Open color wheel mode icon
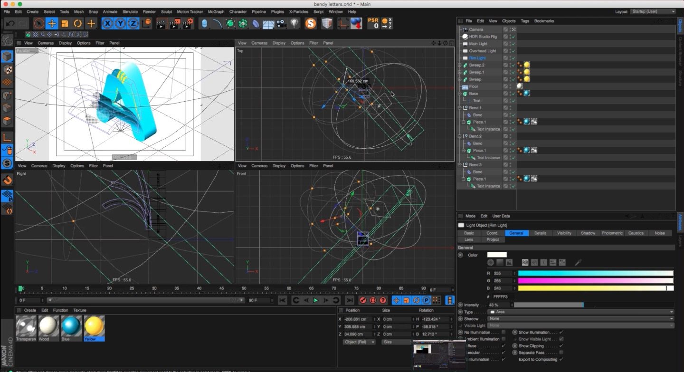684x372 pixels. point(491,262)
